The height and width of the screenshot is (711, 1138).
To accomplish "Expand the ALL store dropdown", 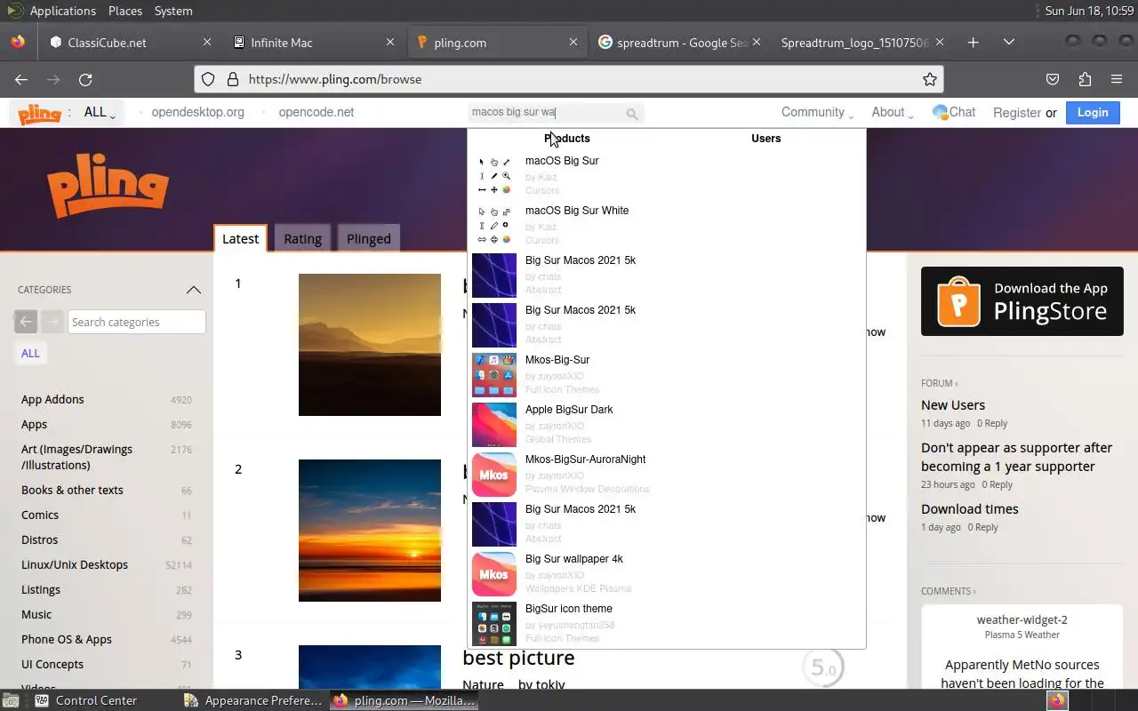I will (x=100, y=113).
